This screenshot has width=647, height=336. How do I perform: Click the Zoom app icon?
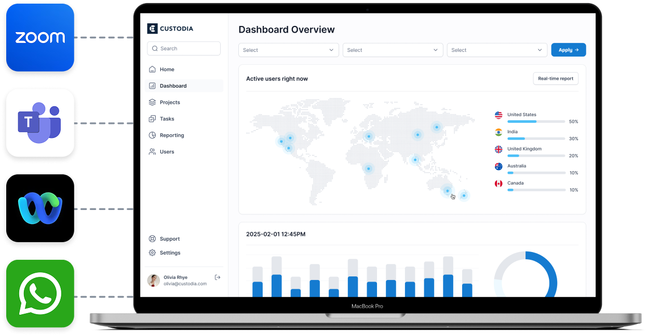[x=40, y=37]
